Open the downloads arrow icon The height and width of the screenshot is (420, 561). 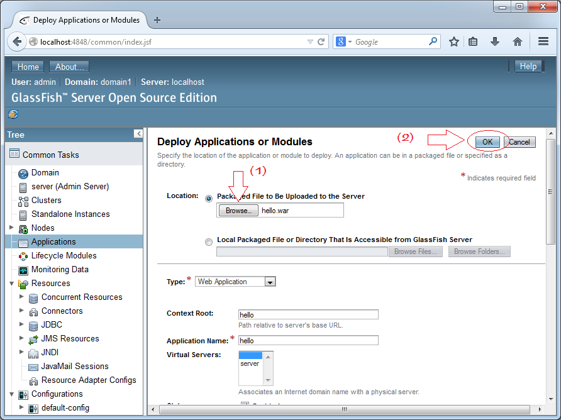(x=495, y=42)
